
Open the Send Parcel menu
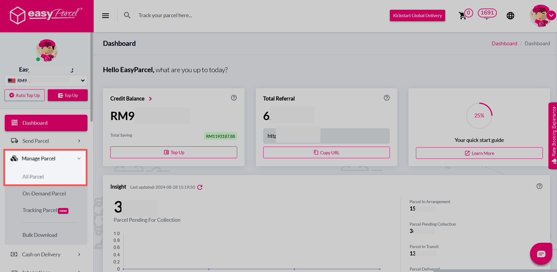click(46, 141)
